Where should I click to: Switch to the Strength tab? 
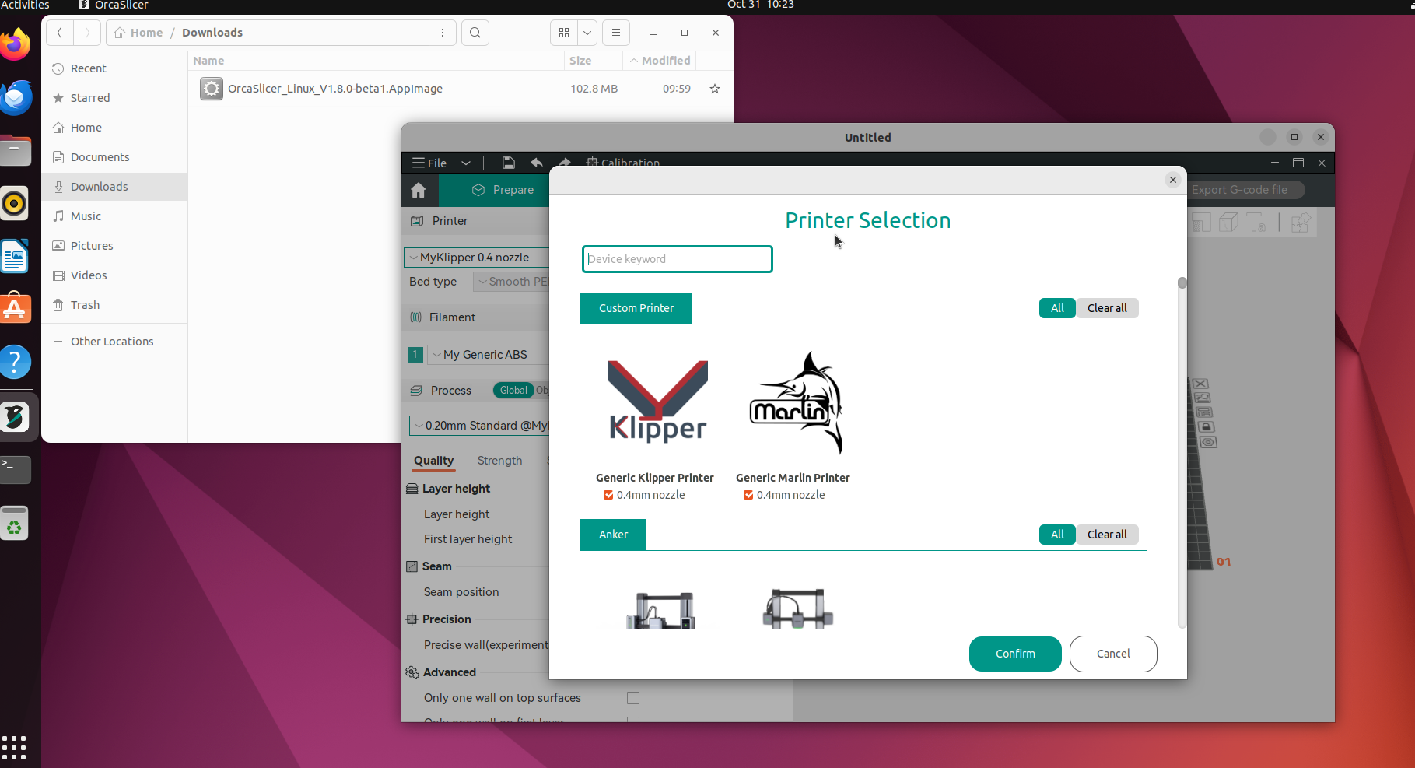(499, 461)
